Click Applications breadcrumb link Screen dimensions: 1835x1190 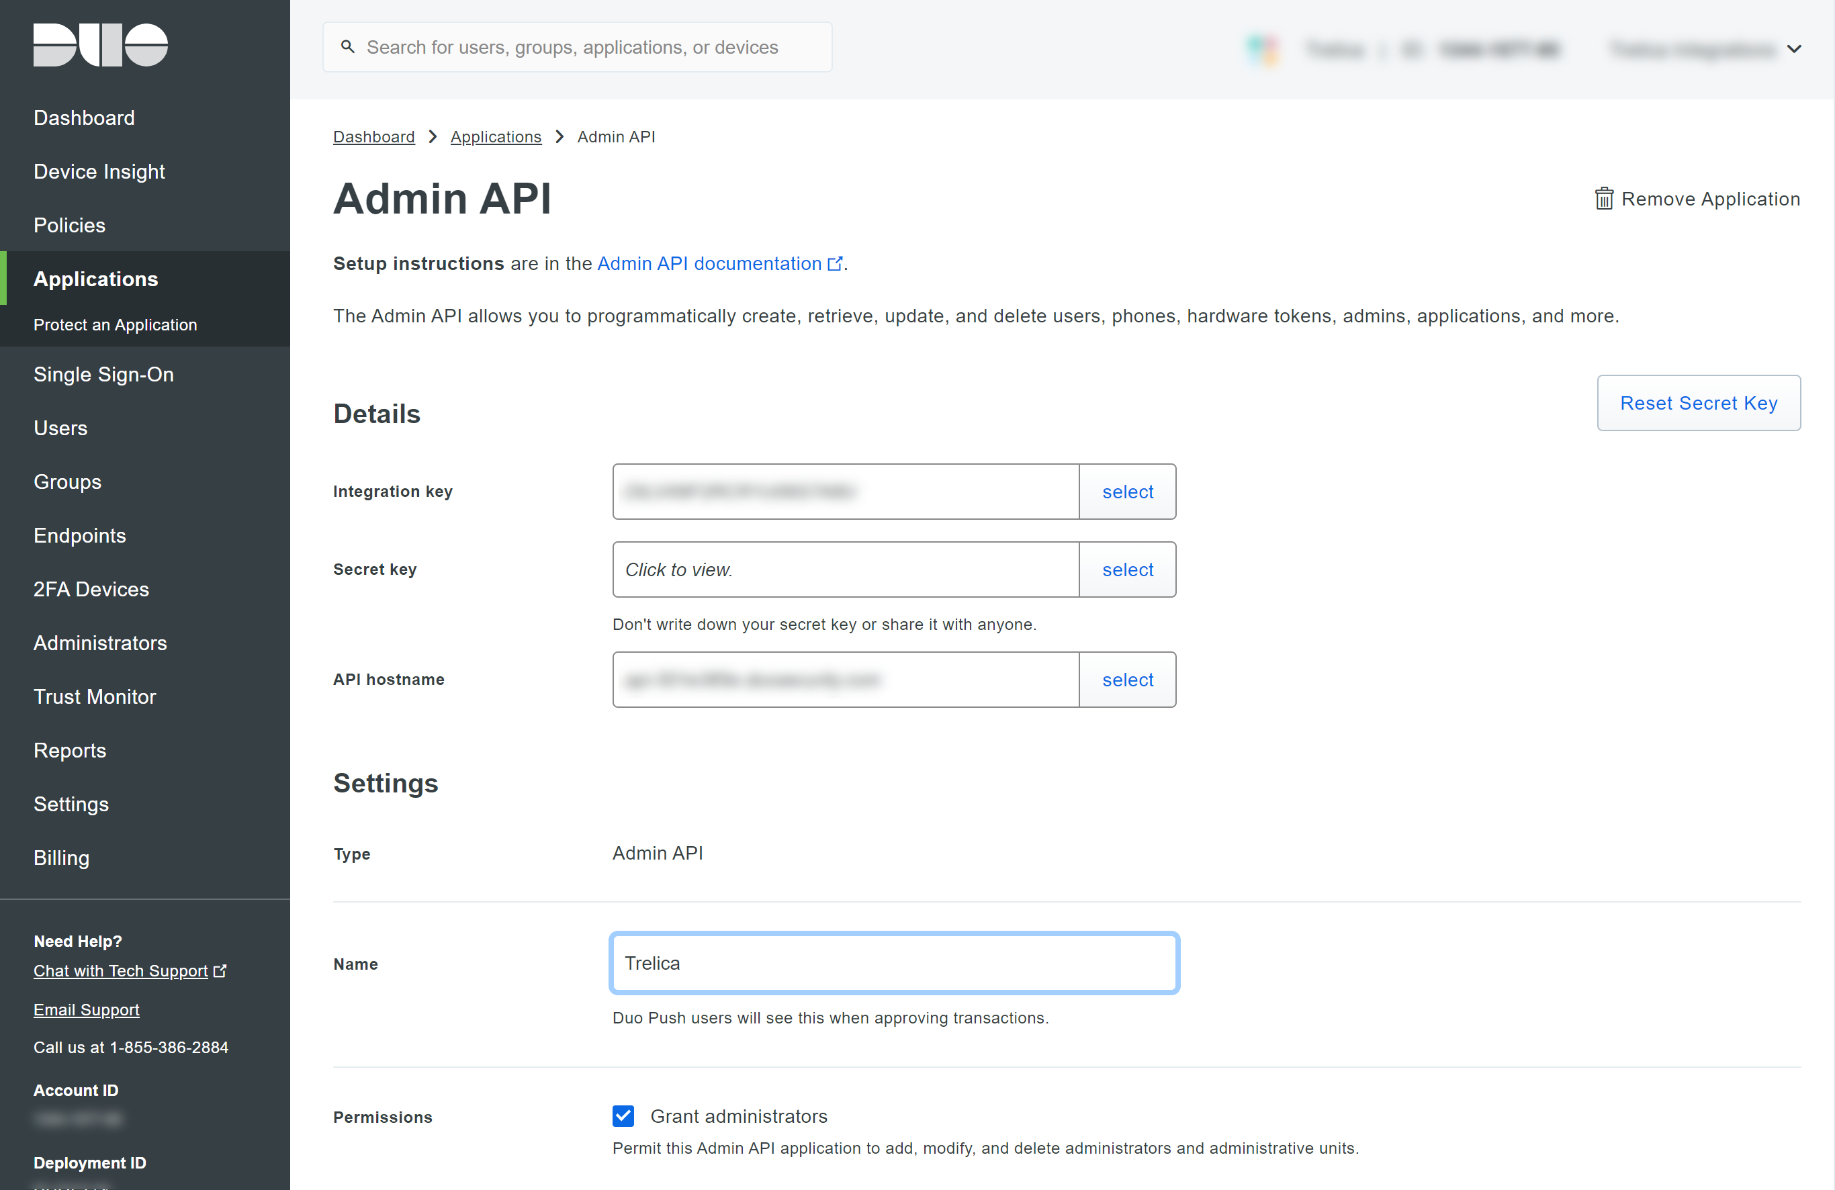(x=496, y=136)
